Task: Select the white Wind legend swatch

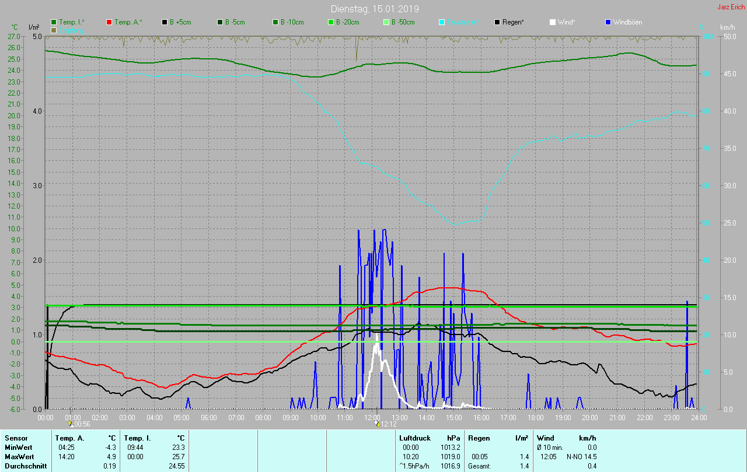Action: pyautogui.click(x=553, y=22)
